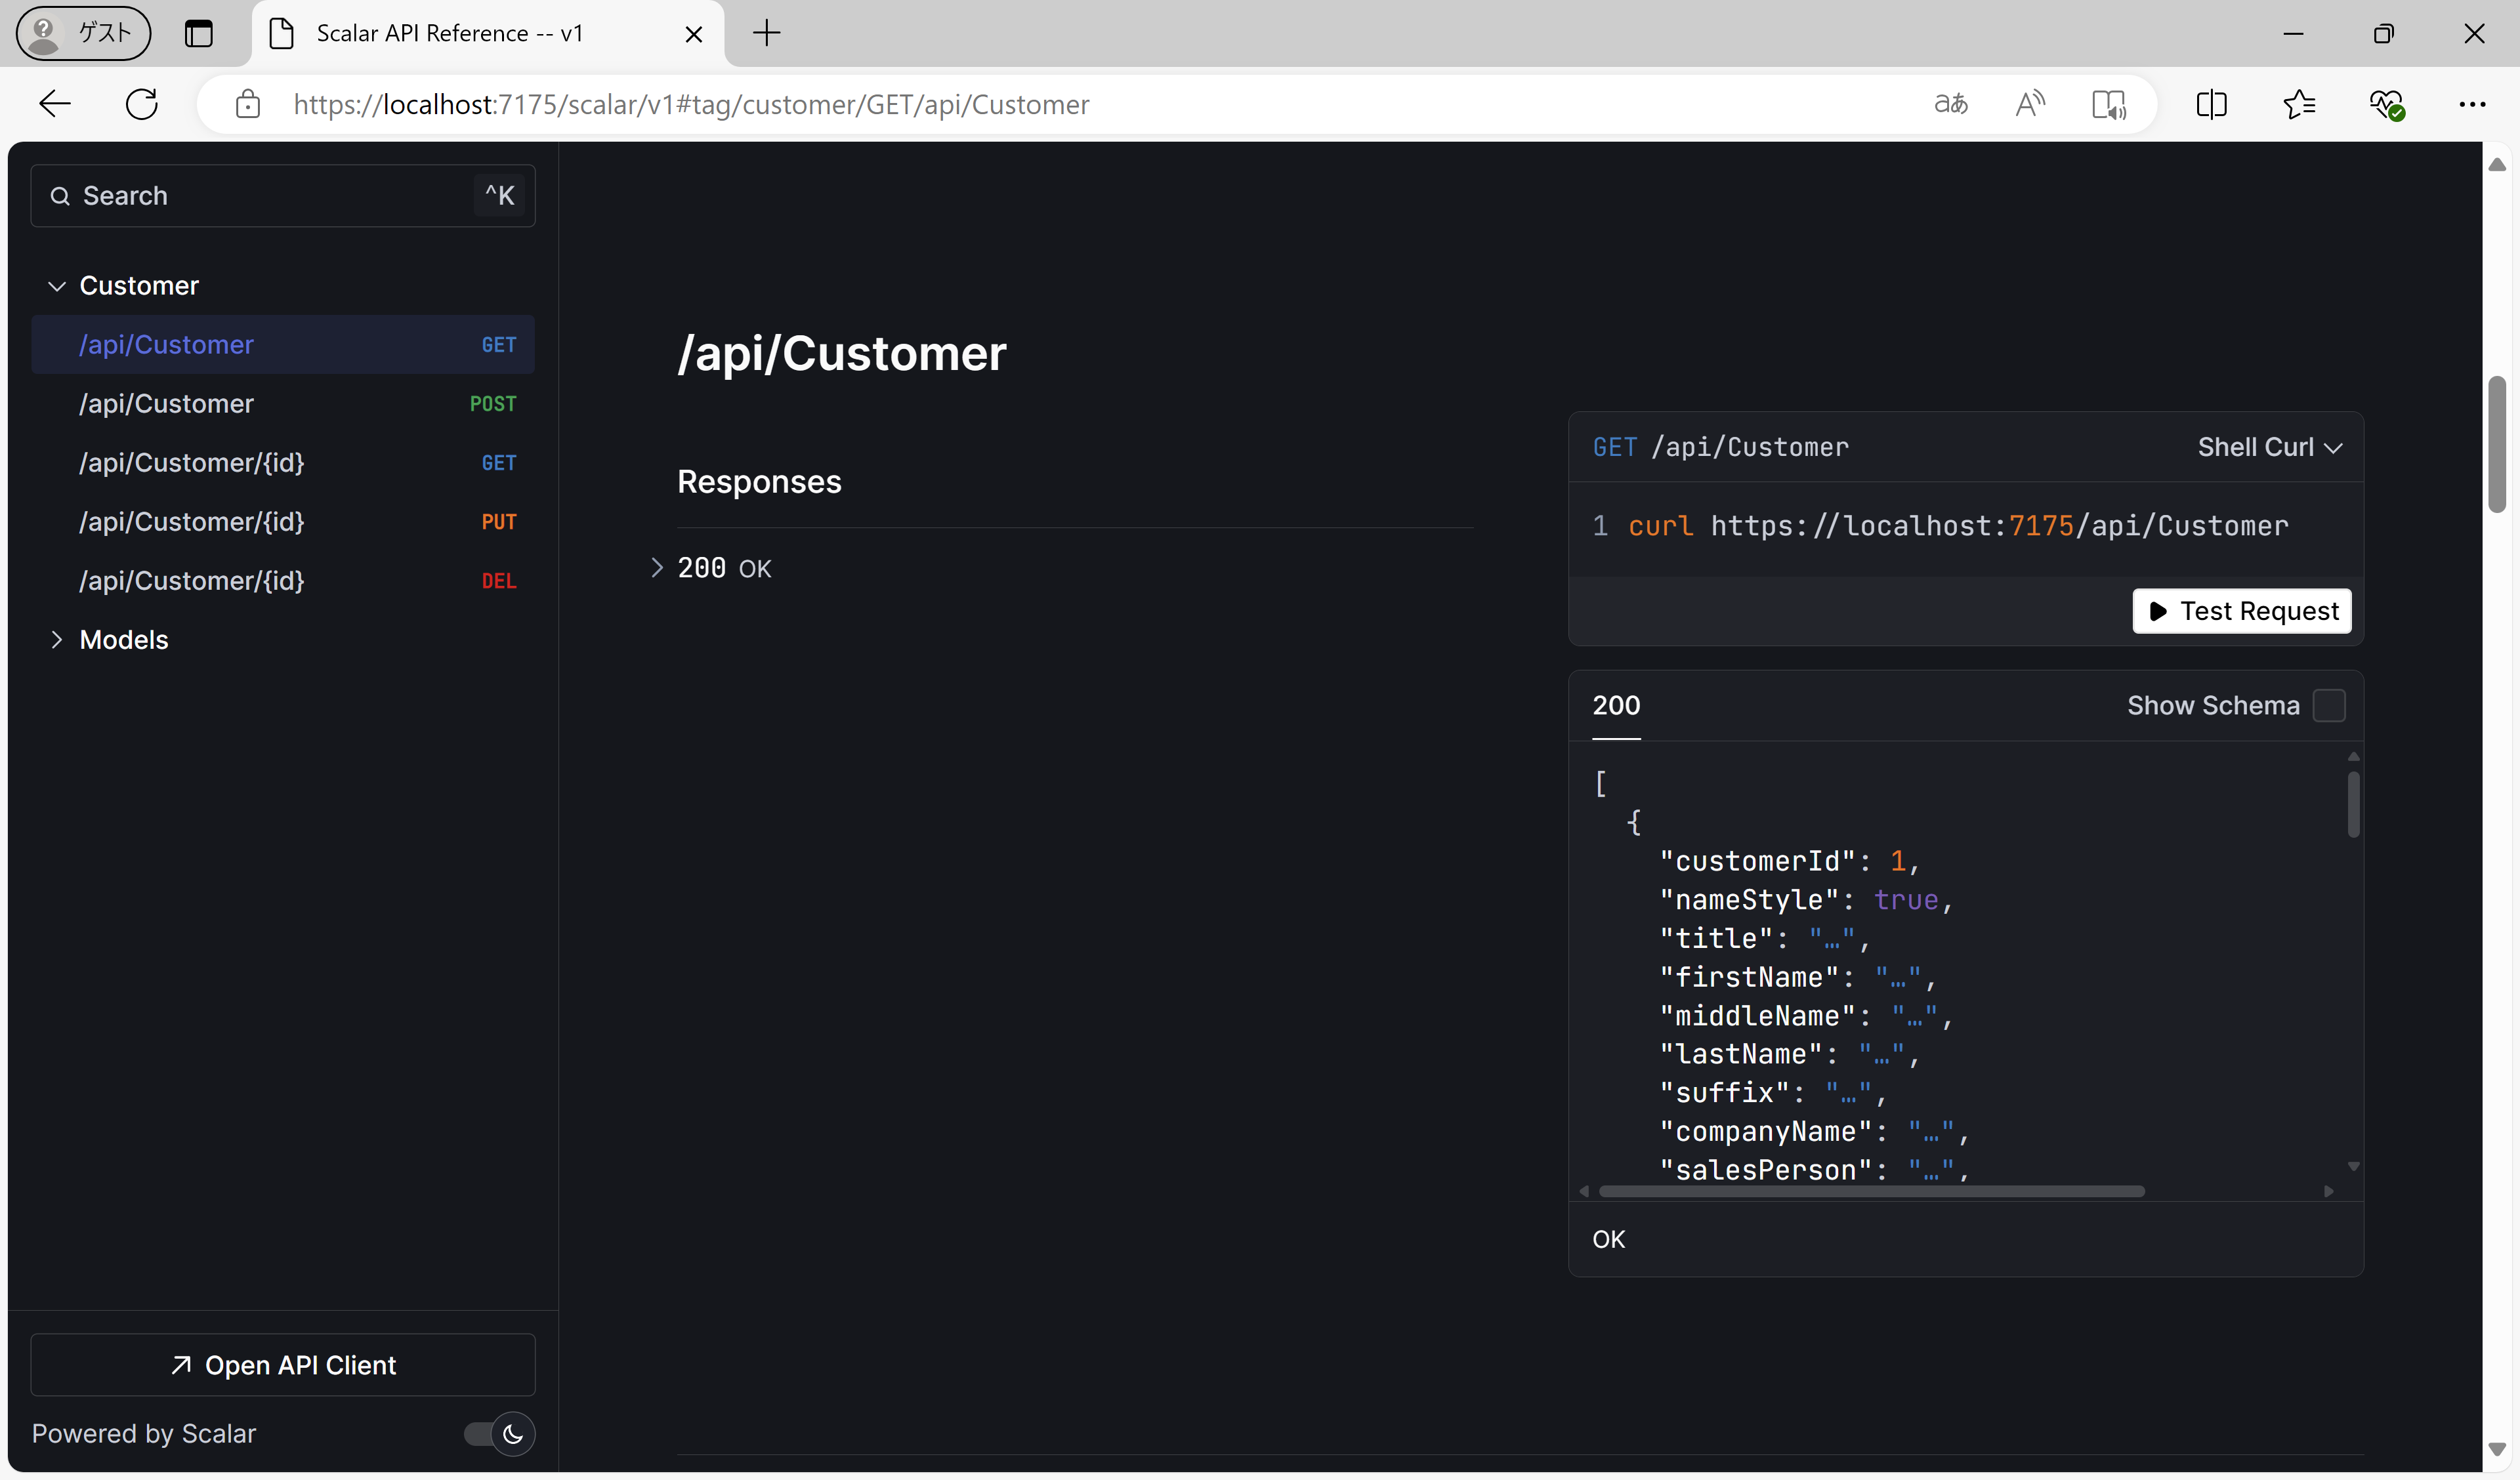Viewport: 2520px width, 1480px height.
Task: Open the favorites star icon
Action: [x=2299, y=104]
